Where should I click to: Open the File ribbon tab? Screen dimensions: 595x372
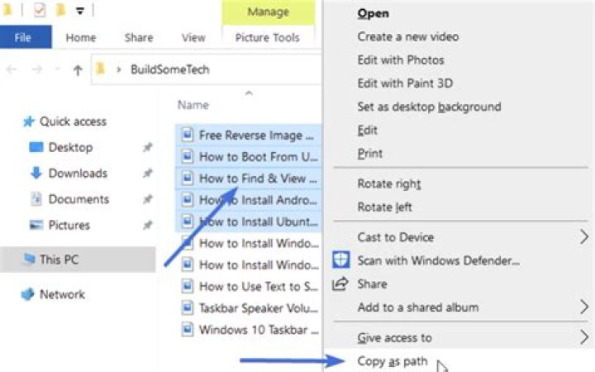click(x=26, y=37)
